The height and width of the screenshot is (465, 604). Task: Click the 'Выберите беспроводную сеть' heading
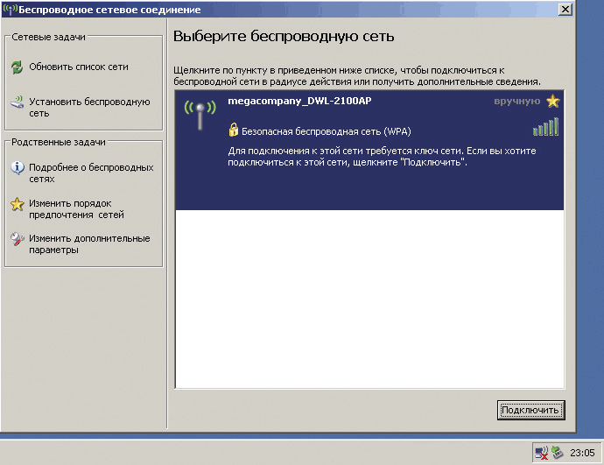coord(284,36)
